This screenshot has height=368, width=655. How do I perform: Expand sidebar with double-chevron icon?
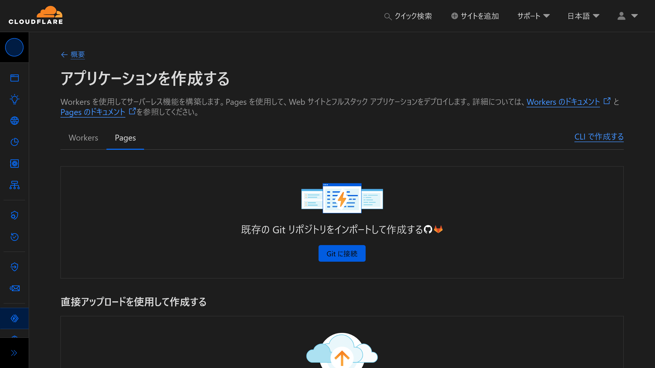(14, 353)
